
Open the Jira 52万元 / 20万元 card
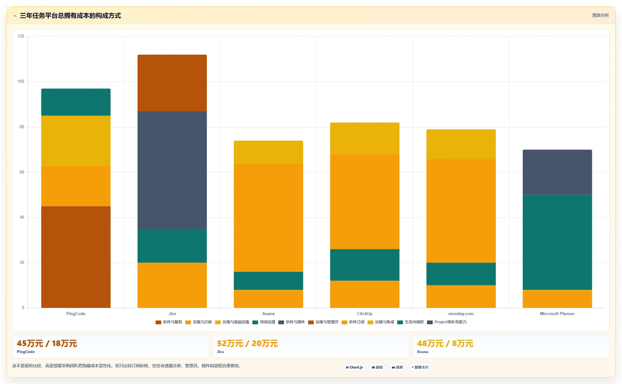click(x=311, y=346)
